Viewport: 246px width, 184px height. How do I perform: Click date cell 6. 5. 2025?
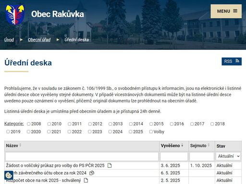(170, 173)
